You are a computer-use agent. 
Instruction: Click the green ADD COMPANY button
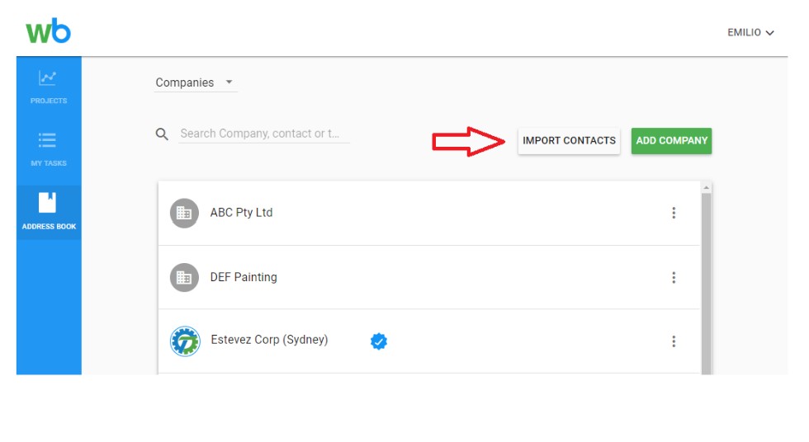[671, 141]
